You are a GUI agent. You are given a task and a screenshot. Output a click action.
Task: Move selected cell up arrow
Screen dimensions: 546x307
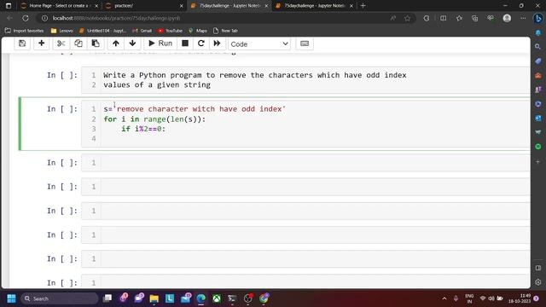116,43
